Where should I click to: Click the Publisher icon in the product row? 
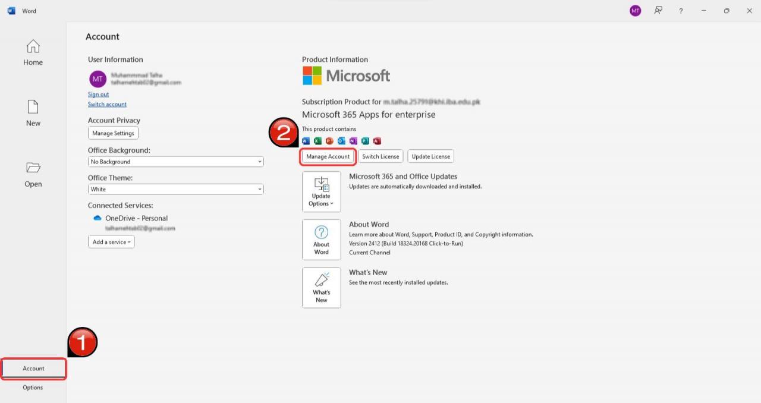[365, 141]
